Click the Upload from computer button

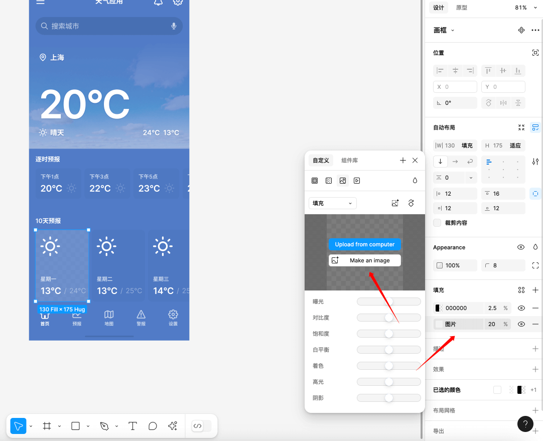(x=365, y=244)
